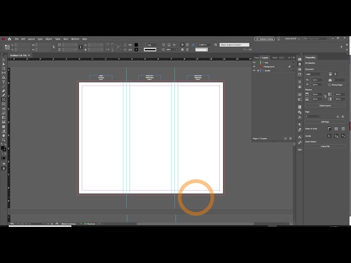351x263 pixels.
Task: Select the Selection tool arrow
Action: (x=4, y=60)
